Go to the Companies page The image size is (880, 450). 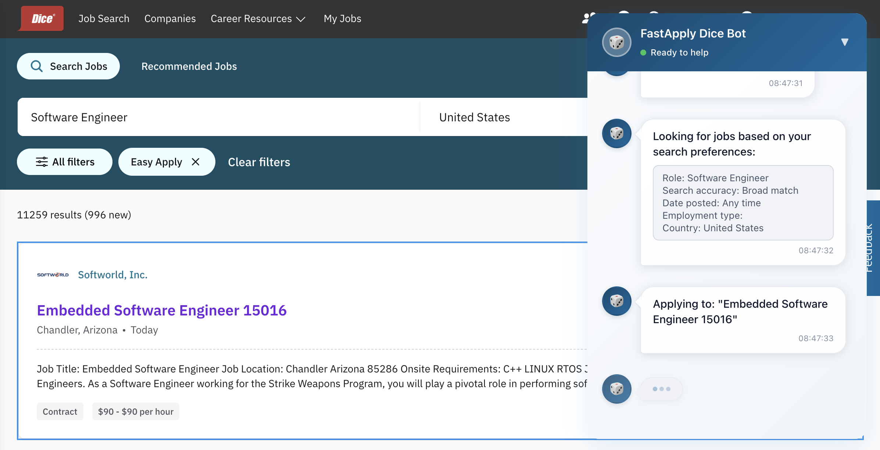click(x=170, y=18)
